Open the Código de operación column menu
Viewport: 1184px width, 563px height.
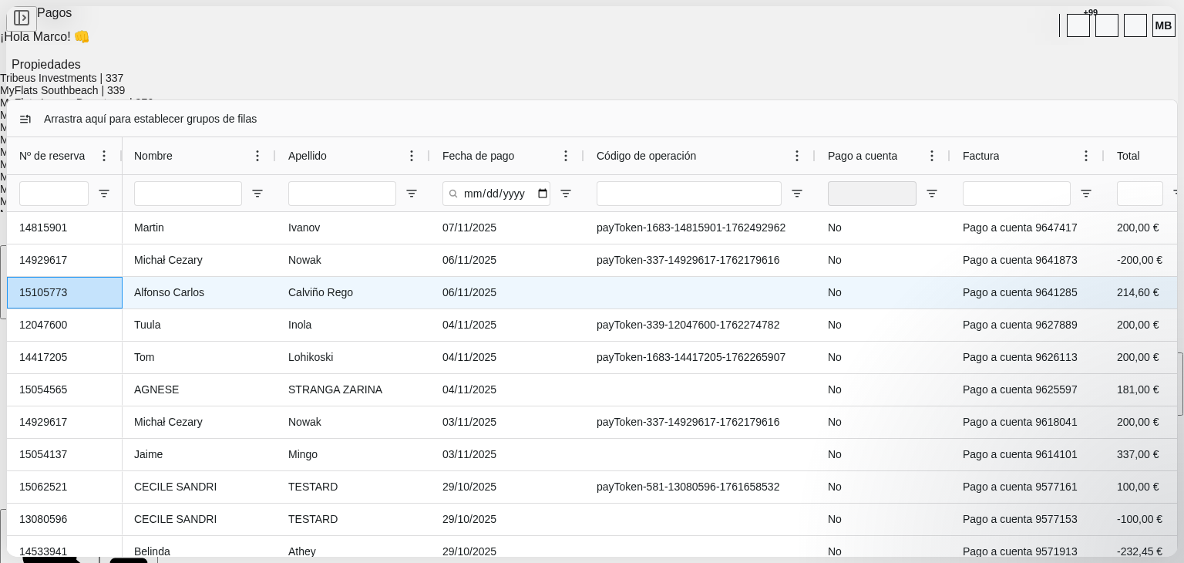[x=797, y=156]
